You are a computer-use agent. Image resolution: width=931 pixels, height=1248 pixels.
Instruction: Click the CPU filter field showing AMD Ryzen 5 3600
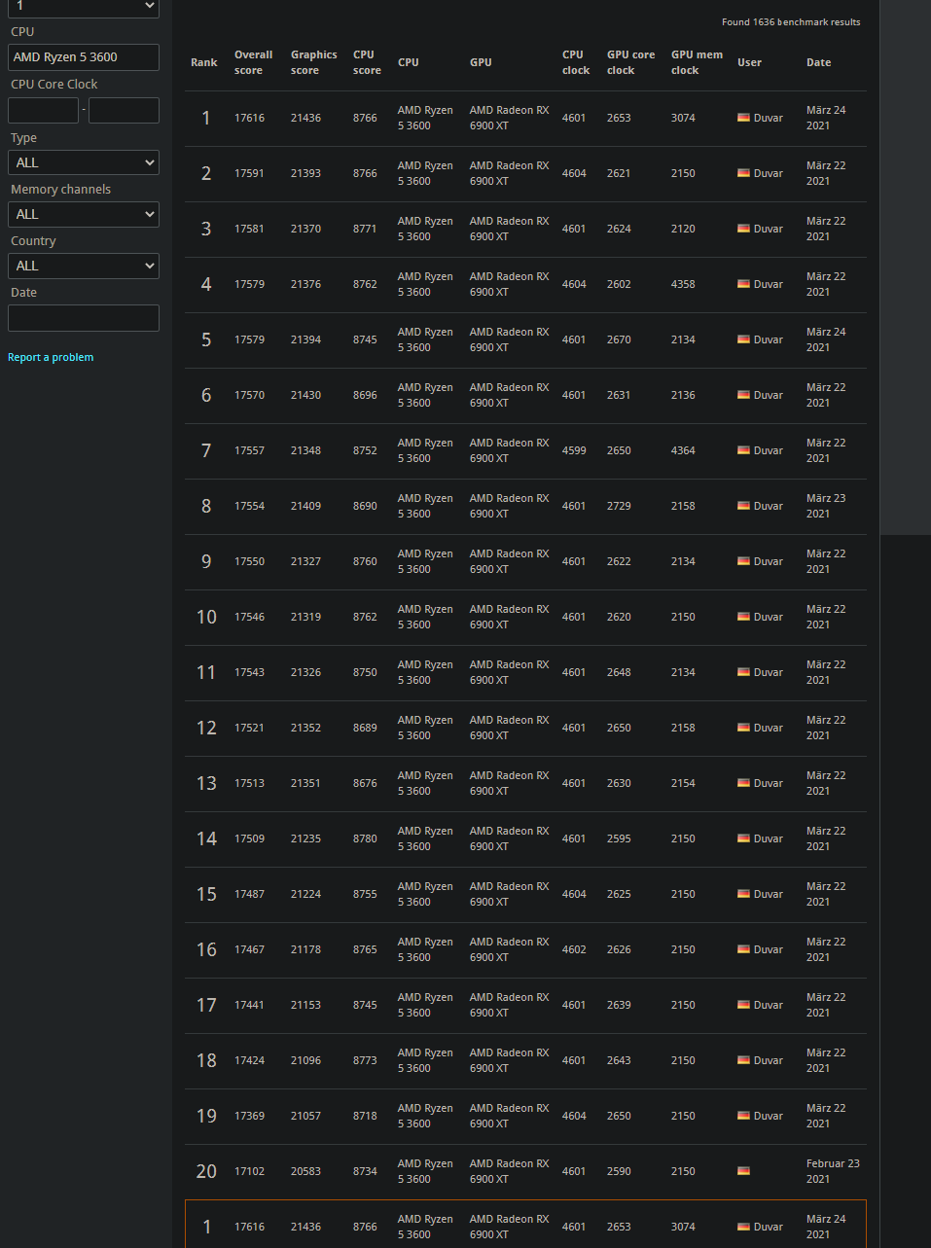pyautogui.click(x=83, y=56)
